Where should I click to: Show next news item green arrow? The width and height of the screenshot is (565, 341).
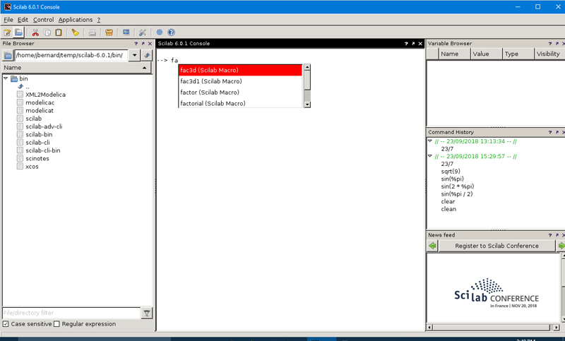[561, 246]
